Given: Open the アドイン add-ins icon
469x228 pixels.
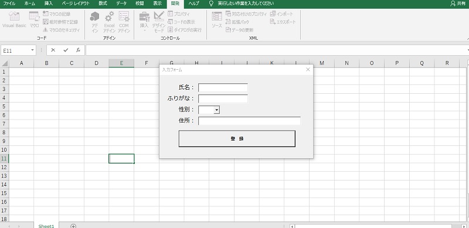Looking at the screenshot, I should (x=95, y=22).
